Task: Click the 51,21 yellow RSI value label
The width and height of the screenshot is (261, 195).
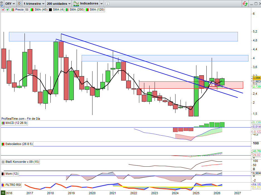Action: tap(257, 187)
